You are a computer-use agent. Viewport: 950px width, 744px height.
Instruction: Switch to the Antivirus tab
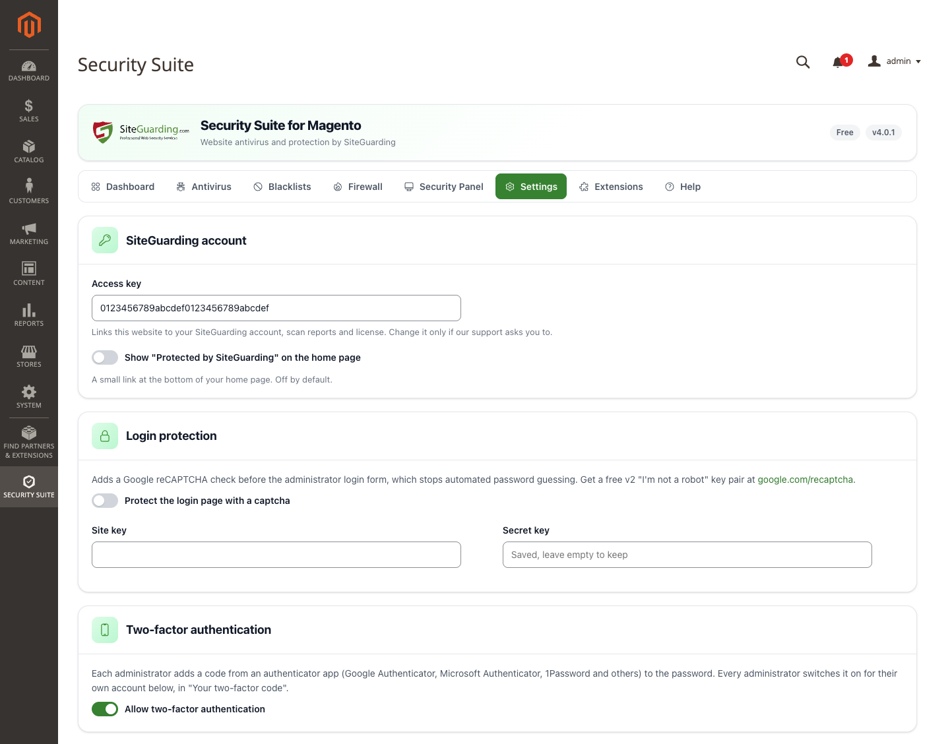pyautogui.click(x=204, y=187)
